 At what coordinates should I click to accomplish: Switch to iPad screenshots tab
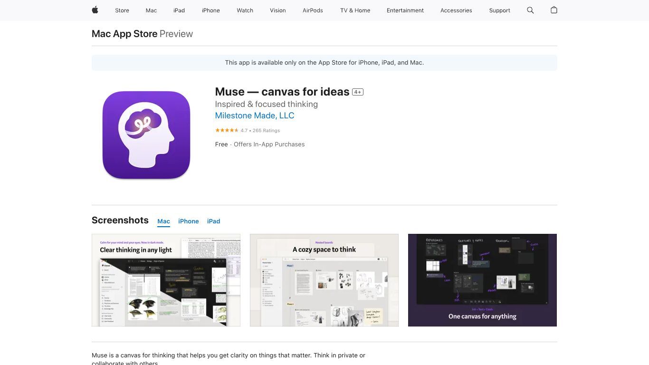click(213, 221)
